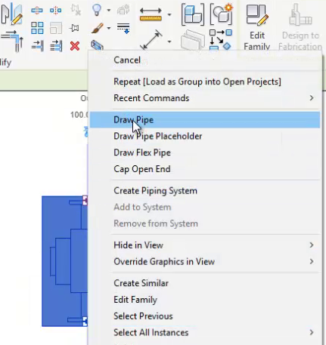Screen dimensions: 326x345
Task: Delete the selection with red X
Action: click(x=75, y=46)
